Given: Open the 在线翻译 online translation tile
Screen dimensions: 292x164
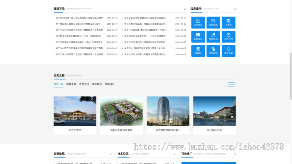Looking at the screenshot, I should (213, 51).
